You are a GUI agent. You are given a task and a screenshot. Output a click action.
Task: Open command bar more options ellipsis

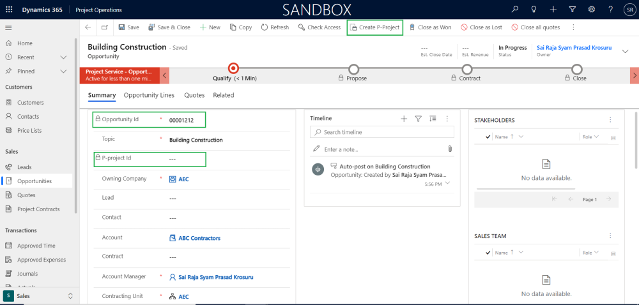click(x=573, y=27)
